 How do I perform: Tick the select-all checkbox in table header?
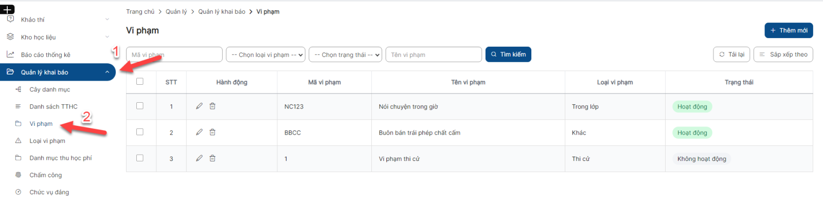(x=140, y=82)
